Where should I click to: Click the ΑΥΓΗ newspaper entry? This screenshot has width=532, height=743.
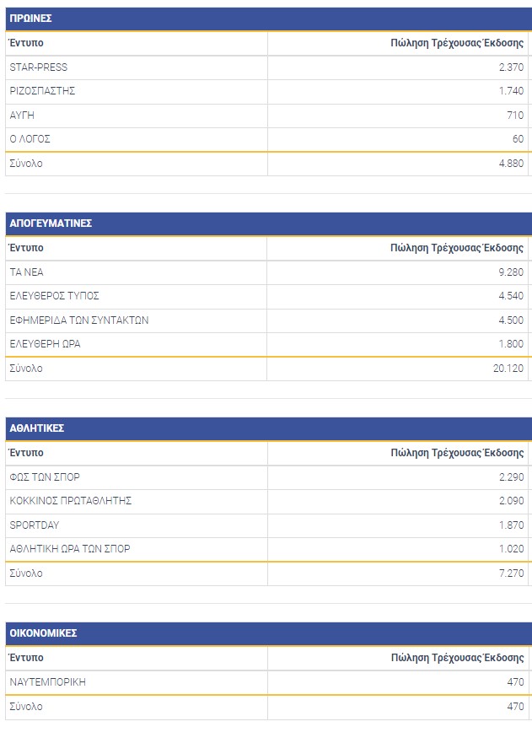(x=22, y=116)
